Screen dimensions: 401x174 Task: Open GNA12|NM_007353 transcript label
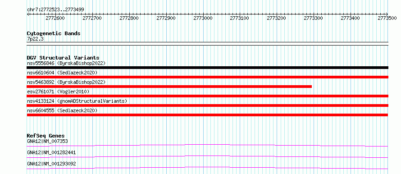[48, 141]
